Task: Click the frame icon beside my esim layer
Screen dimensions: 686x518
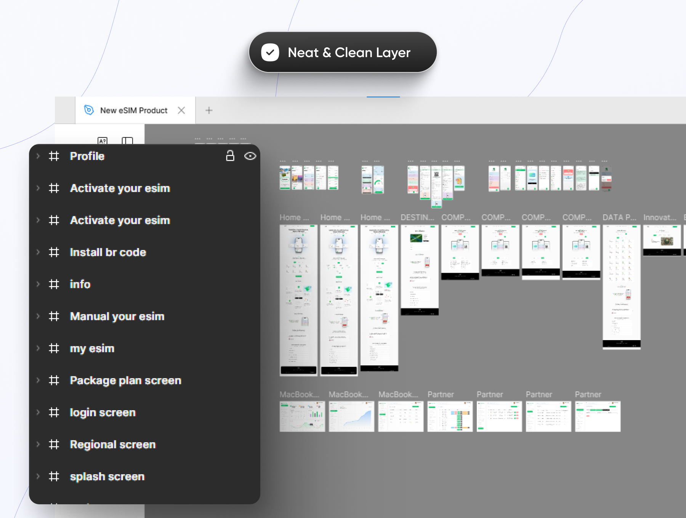Action: click(54, 348)
